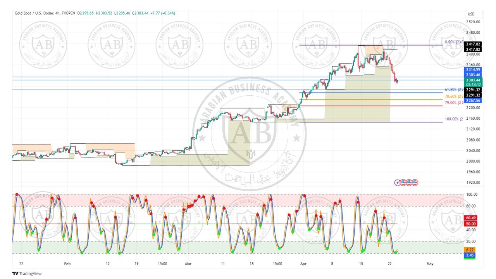Click the 19 date label on time axis

[136, 263]
